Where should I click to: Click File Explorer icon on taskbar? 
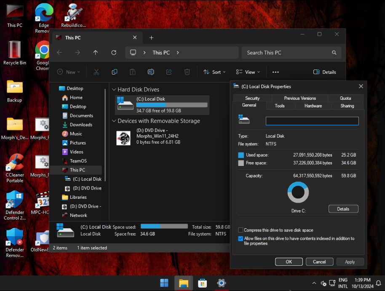[183, 283]
